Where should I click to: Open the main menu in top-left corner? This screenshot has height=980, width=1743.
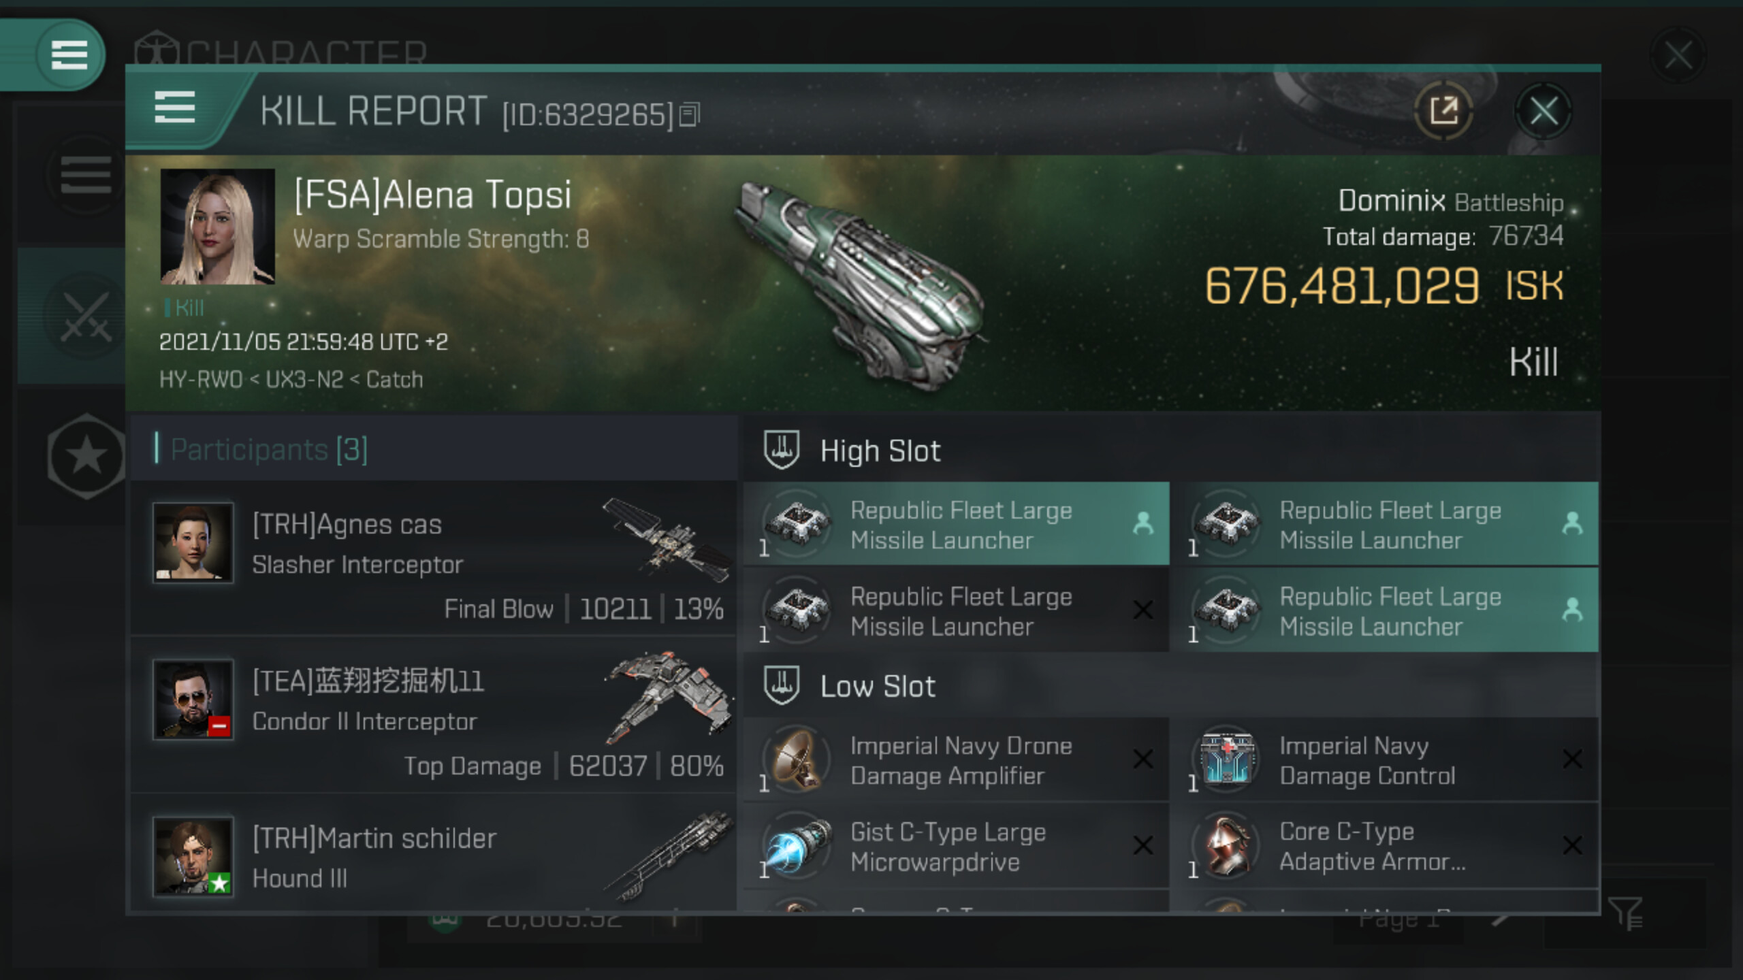coord(68,54)
